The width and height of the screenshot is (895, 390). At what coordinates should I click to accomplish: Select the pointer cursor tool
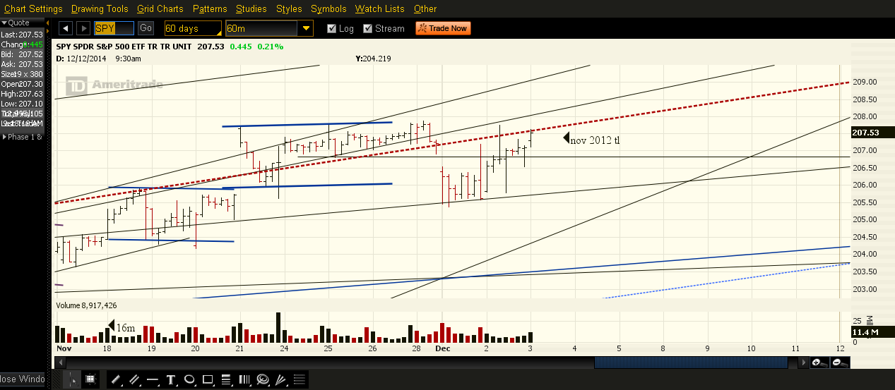[x=73, y=379]
